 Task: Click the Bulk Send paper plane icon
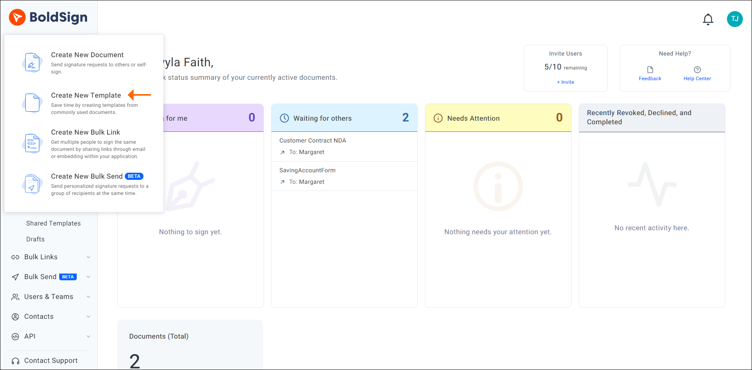pyautogui.click(x=15, y=277)
